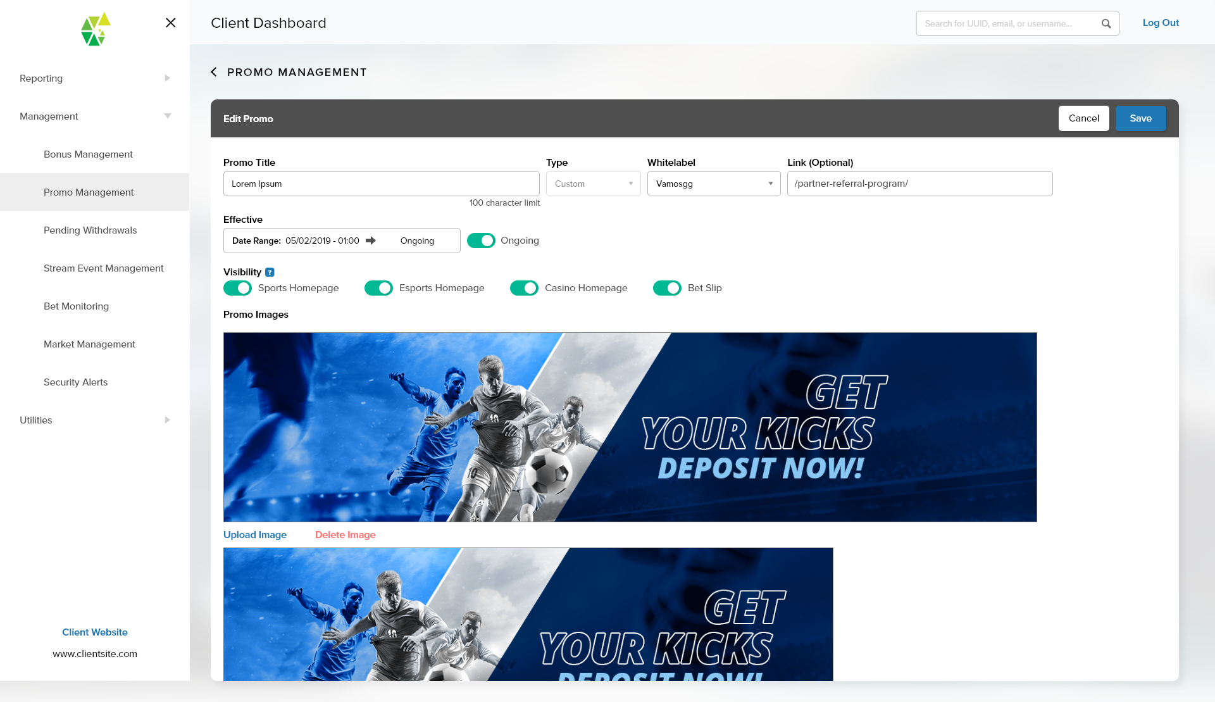The image size is (1215, 702).
Task: Visit the Client Website link
Action: click(x=94, y=632)
